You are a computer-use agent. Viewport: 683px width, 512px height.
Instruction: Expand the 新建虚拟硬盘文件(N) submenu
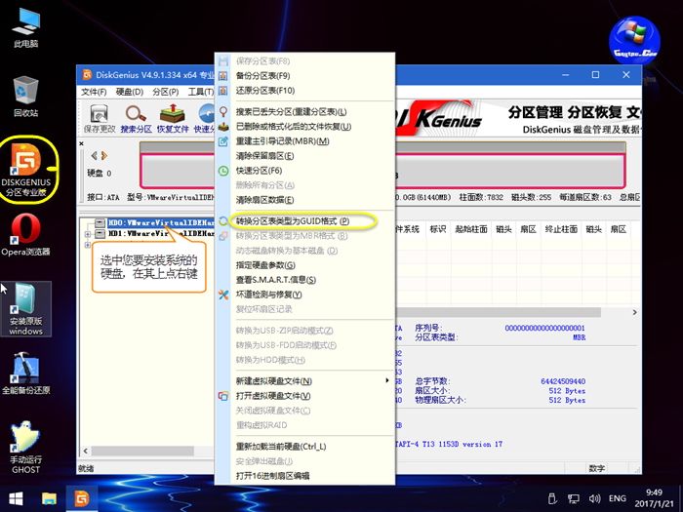[x=304, y=381]
